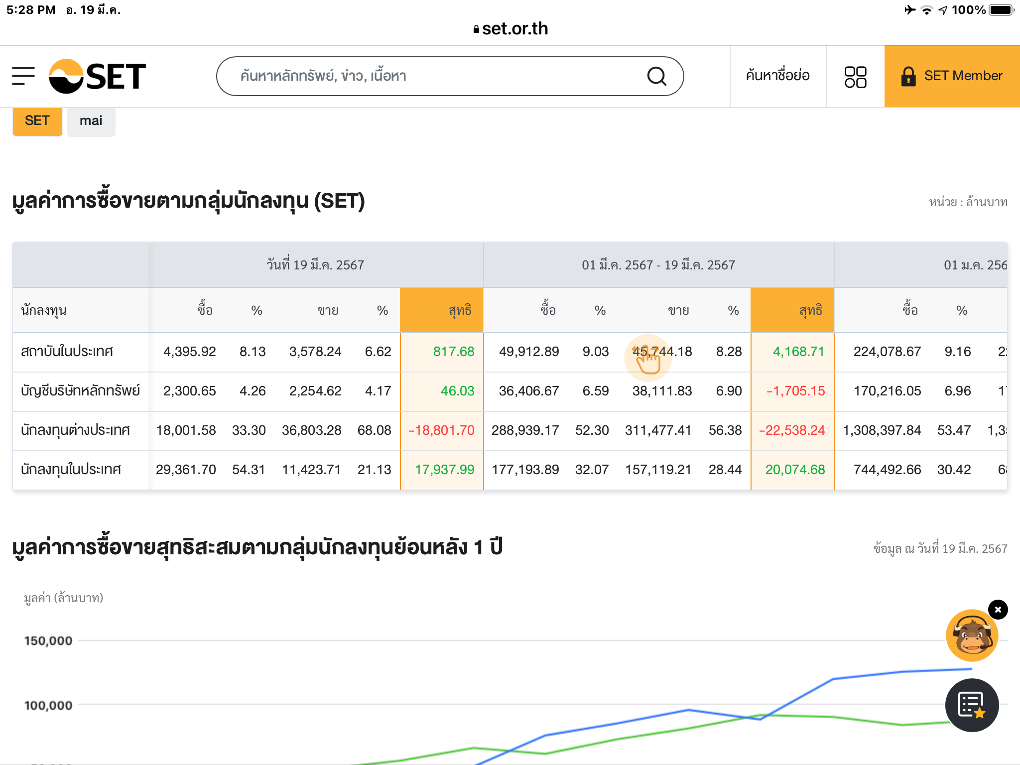Tap the magnifying glass search icon
Viewport: 1020px width, 765px height.
656,76
